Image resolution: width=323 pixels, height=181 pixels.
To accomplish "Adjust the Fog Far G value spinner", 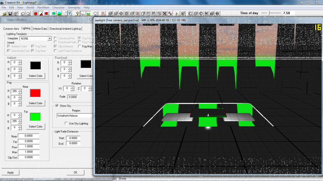I will (x=20, y=121).
